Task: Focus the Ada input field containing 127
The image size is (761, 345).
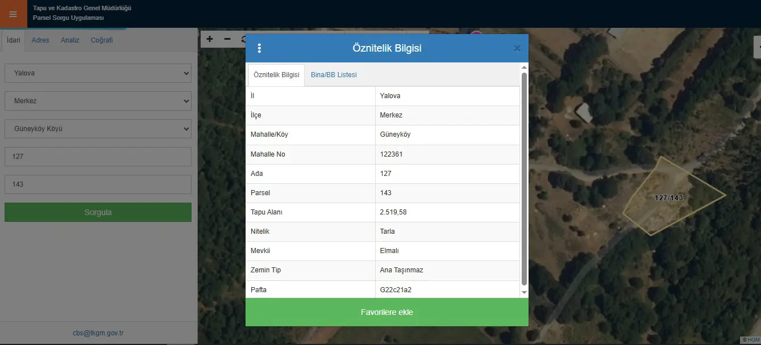Action: (x=98, y=157)
